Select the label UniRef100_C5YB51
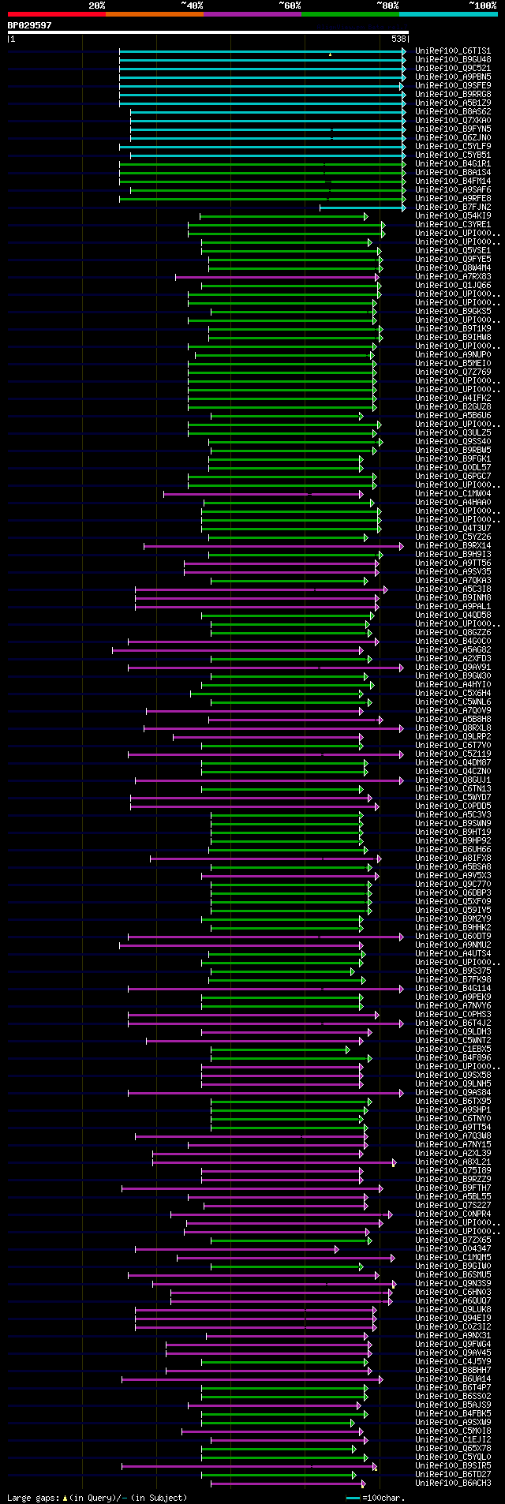The image size is (505, 1504). click(x=453, y=155)
